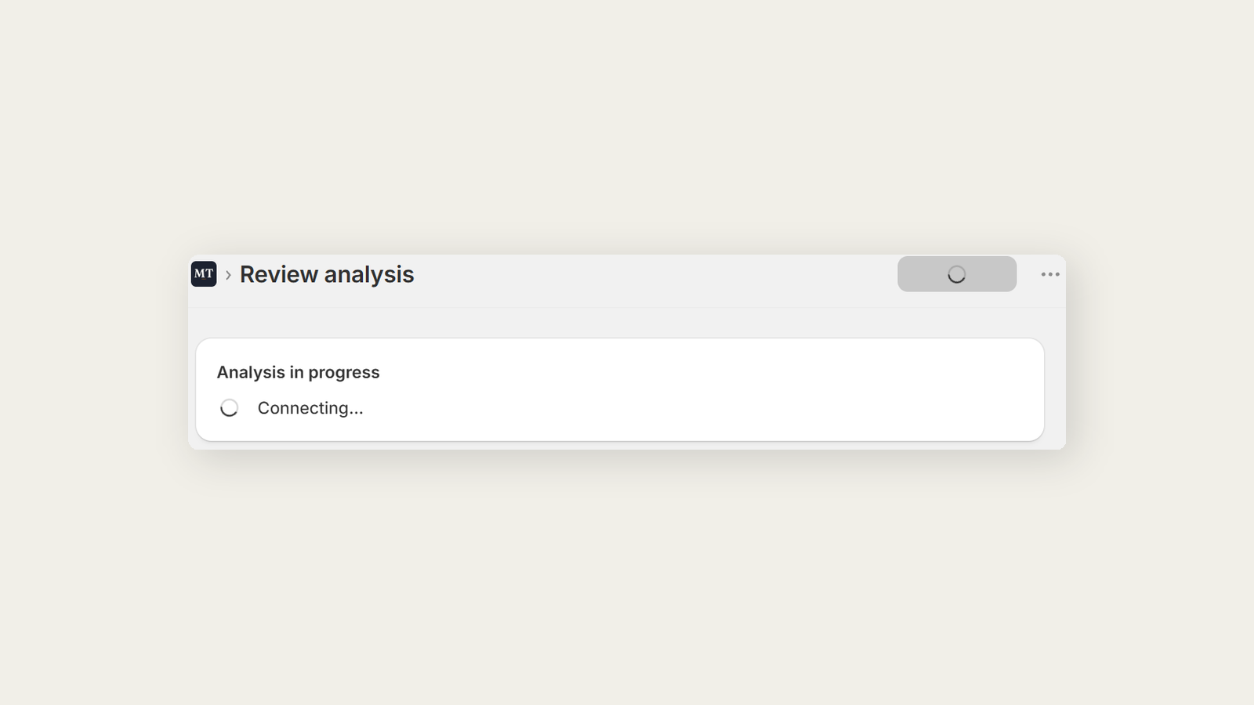Click the disabled gray loading button
Image resolution: width=1254 pixels, height=705 pixels.
coord(957,274)
